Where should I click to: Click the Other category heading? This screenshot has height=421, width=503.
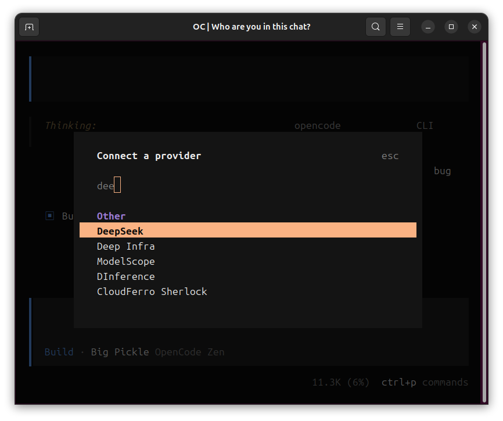tap(111, 216)
